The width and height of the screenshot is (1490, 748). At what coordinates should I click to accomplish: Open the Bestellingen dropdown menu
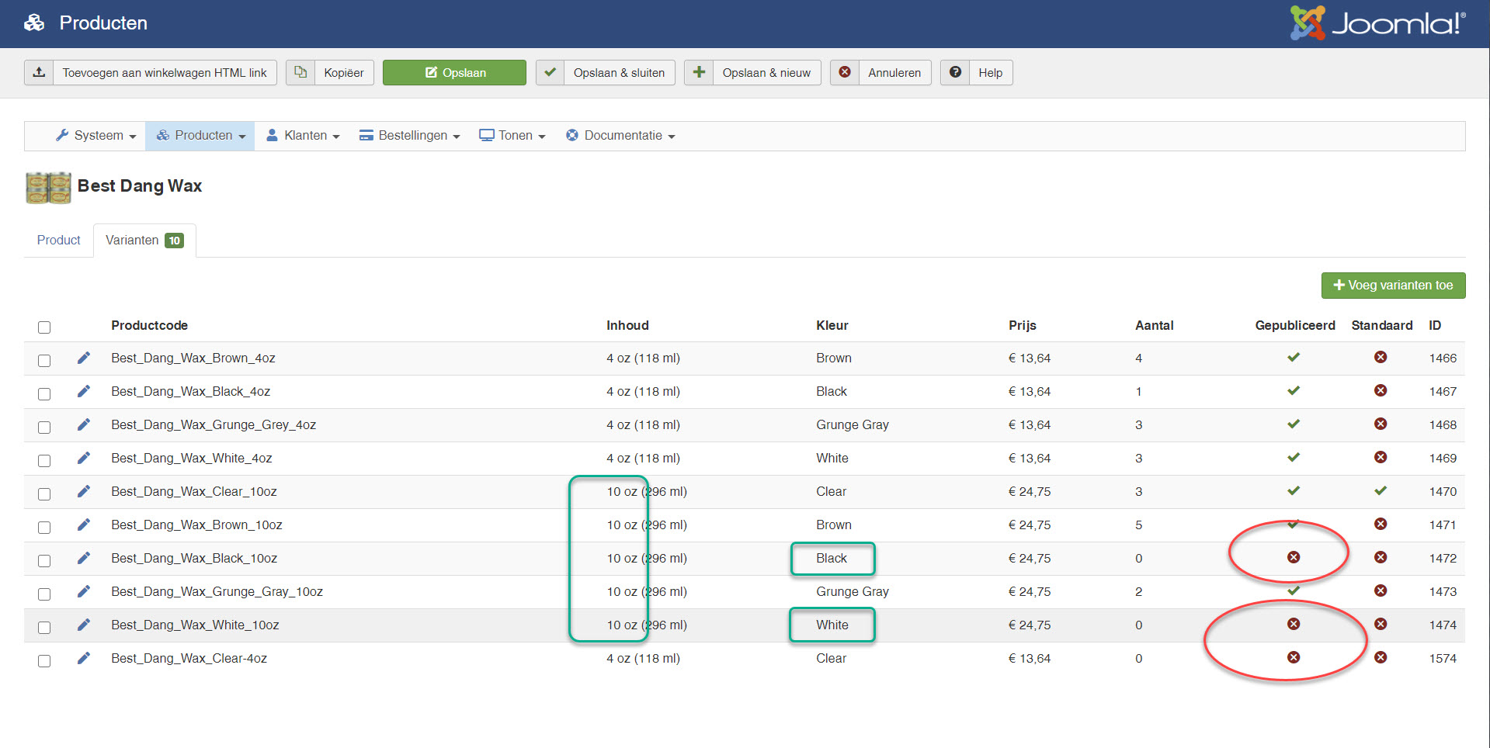pyautogui.click(x=410, y=136)
